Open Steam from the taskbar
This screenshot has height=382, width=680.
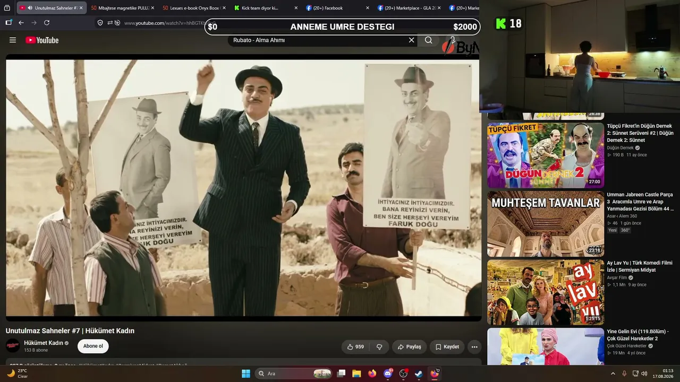418,374
